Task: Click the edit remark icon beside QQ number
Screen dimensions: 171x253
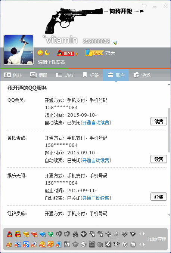Action: coord(115,43)
